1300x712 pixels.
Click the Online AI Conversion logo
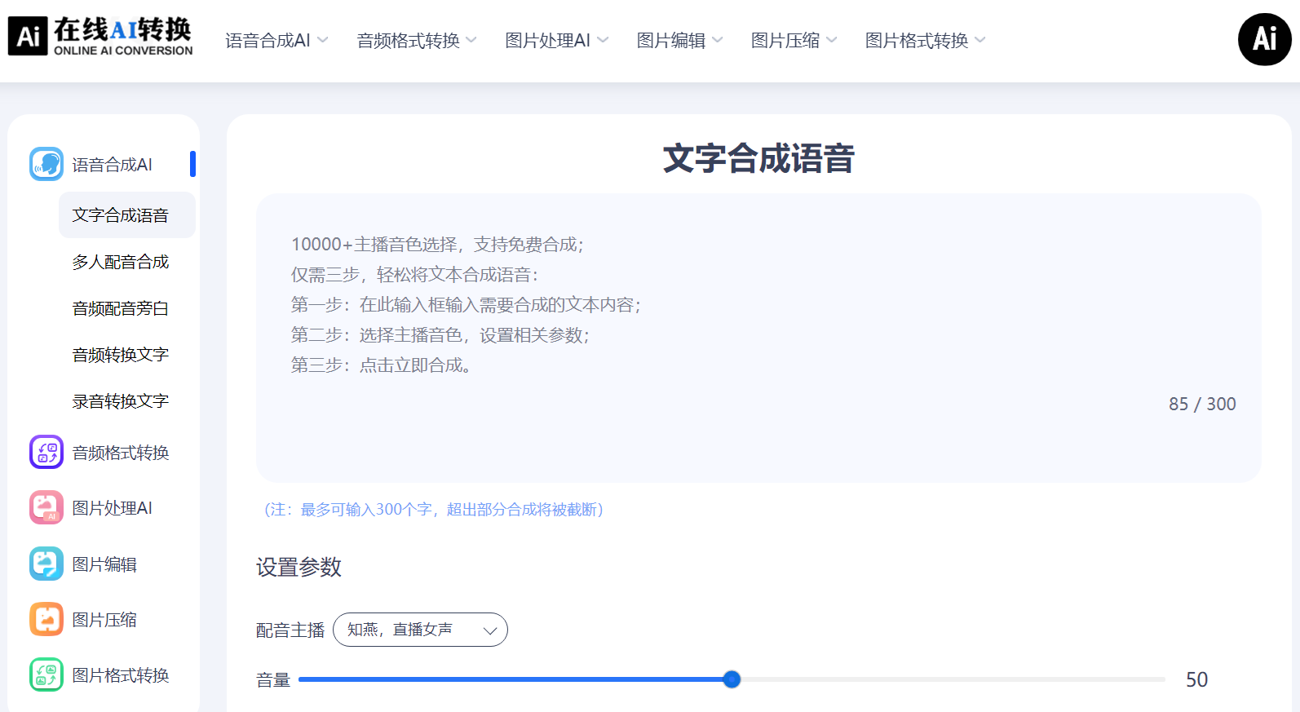[x=100, y=38]
